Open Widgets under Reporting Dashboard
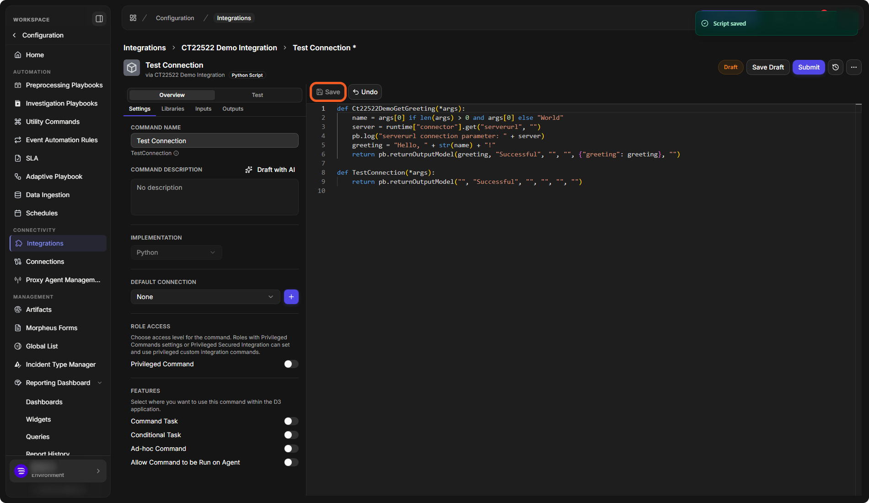Image resolution: width=869 pixels, height=503 pixels. 38,419
